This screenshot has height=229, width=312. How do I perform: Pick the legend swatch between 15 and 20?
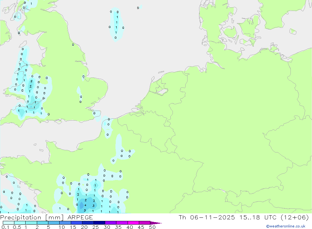77,223
